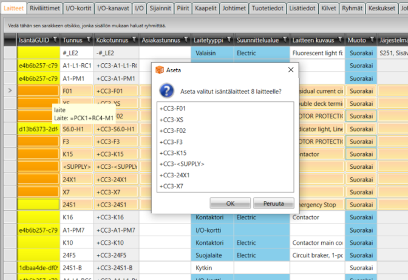Viewport: 408px width, 280px height.
Task: Open filter on Asiakastunnus column header
Action: tap(185, 40)
